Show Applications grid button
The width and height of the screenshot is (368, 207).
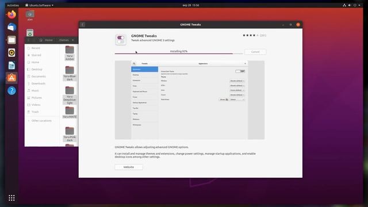coord(11,198)
